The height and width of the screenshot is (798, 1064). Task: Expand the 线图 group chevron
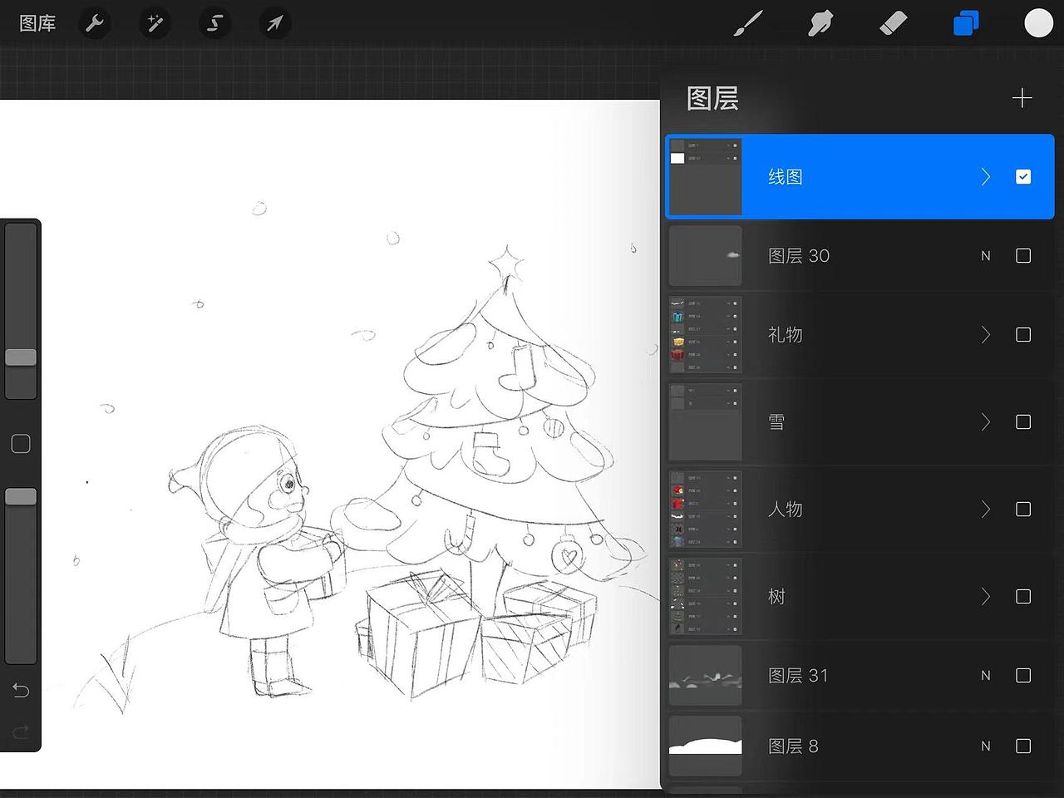[986, 177]
